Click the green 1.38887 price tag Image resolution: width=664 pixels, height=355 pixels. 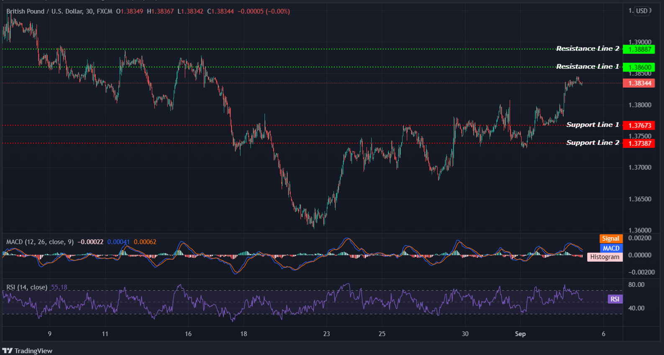click(x=638, y=49)
